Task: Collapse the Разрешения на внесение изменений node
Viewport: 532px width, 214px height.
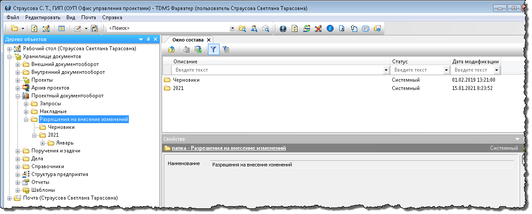Action: [26, 119]
